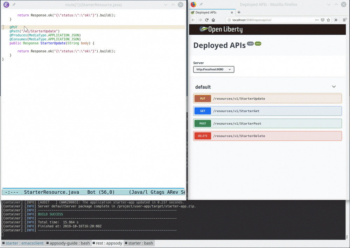Close the Deployed APIs browser tab
The height and width of the screenshot is (248, 350).
(231, 12)
